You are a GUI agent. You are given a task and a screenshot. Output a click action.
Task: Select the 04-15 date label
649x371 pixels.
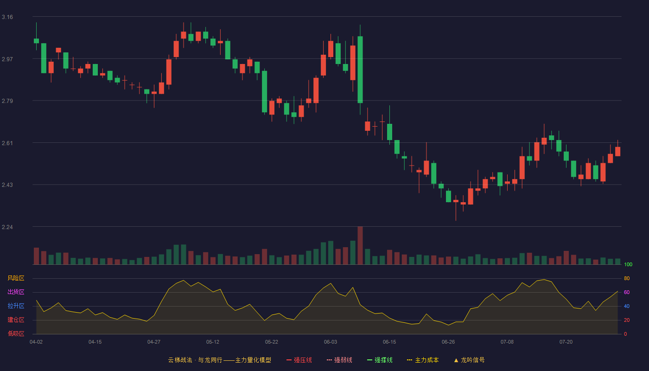[95, 342]
